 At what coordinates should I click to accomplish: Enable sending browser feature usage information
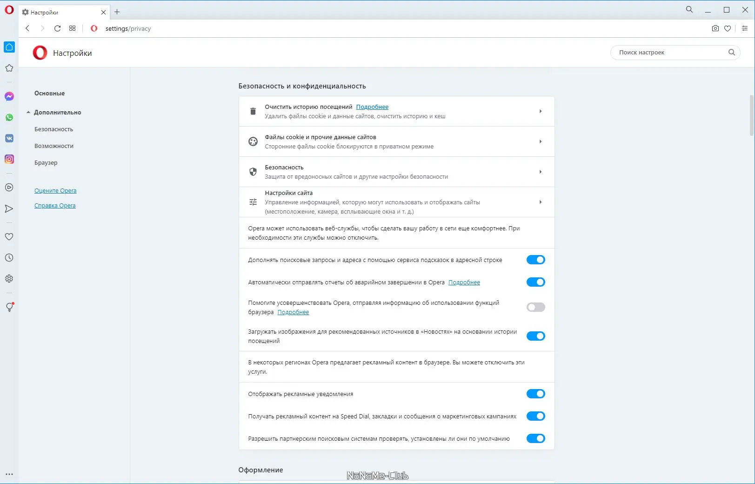point(535,307)
